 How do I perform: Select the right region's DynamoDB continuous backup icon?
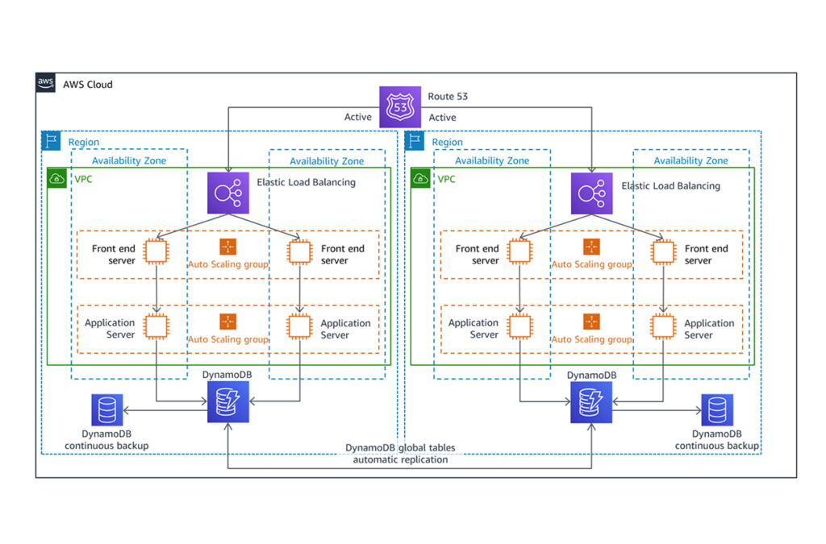coord(716,410)
